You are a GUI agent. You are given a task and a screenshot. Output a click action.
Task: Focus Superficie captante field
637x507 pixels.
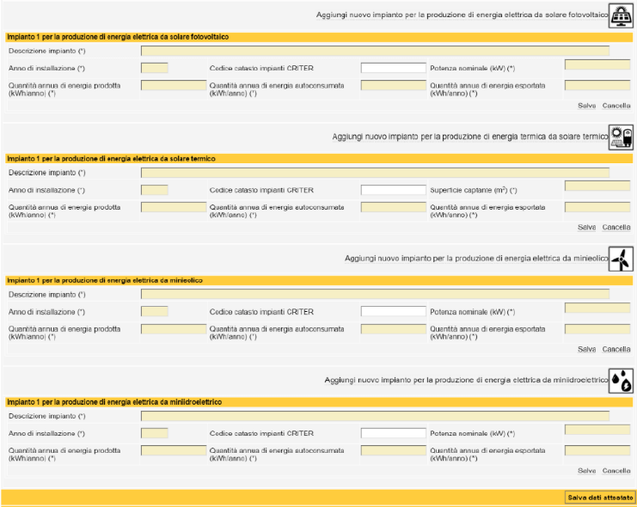[597, 186]
